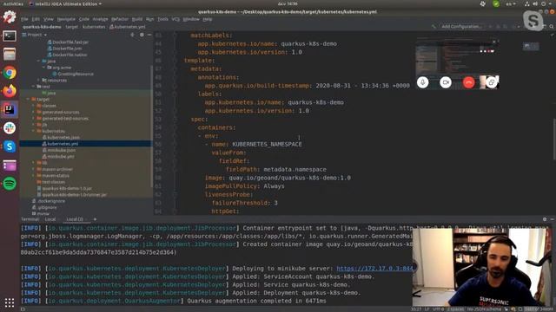556x312 pixels.
Task: Click the quarkus-k8s-demo breadcrumb
Action: click(x=42, y=27)
